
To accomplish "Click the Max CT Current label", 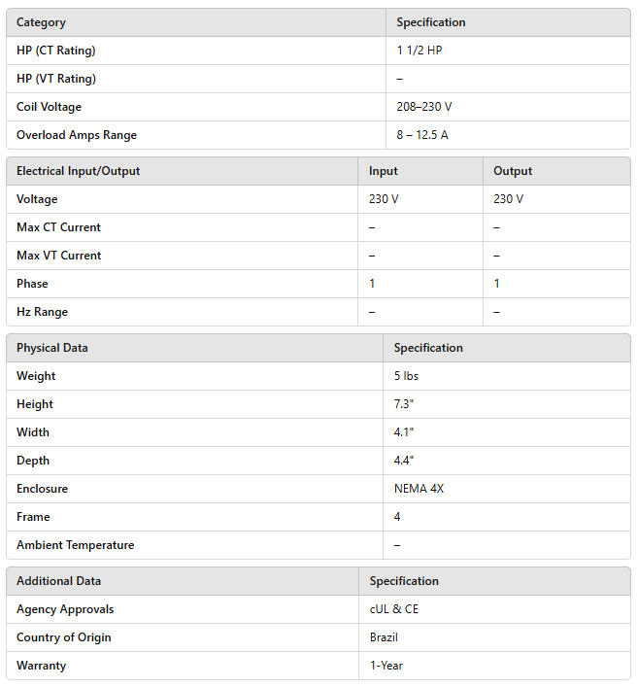I will pos(58,227).
